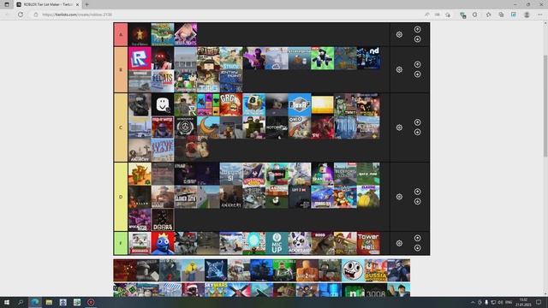The height and width of the screenshot is (308, 548).
Task: Select Tower of Hell thumbnail in tier F
Action: (368, 243)
